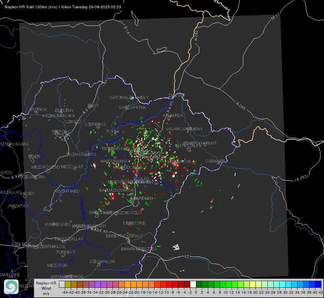
Task: Click the KAZINCBARCIKA town label
Action: pos(59,116)
